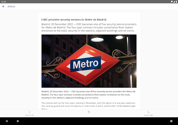This screenshot has height=125, width=178.
Task: Open recent apps with square button
Action: pyautogui.click(x=171, y=121)
